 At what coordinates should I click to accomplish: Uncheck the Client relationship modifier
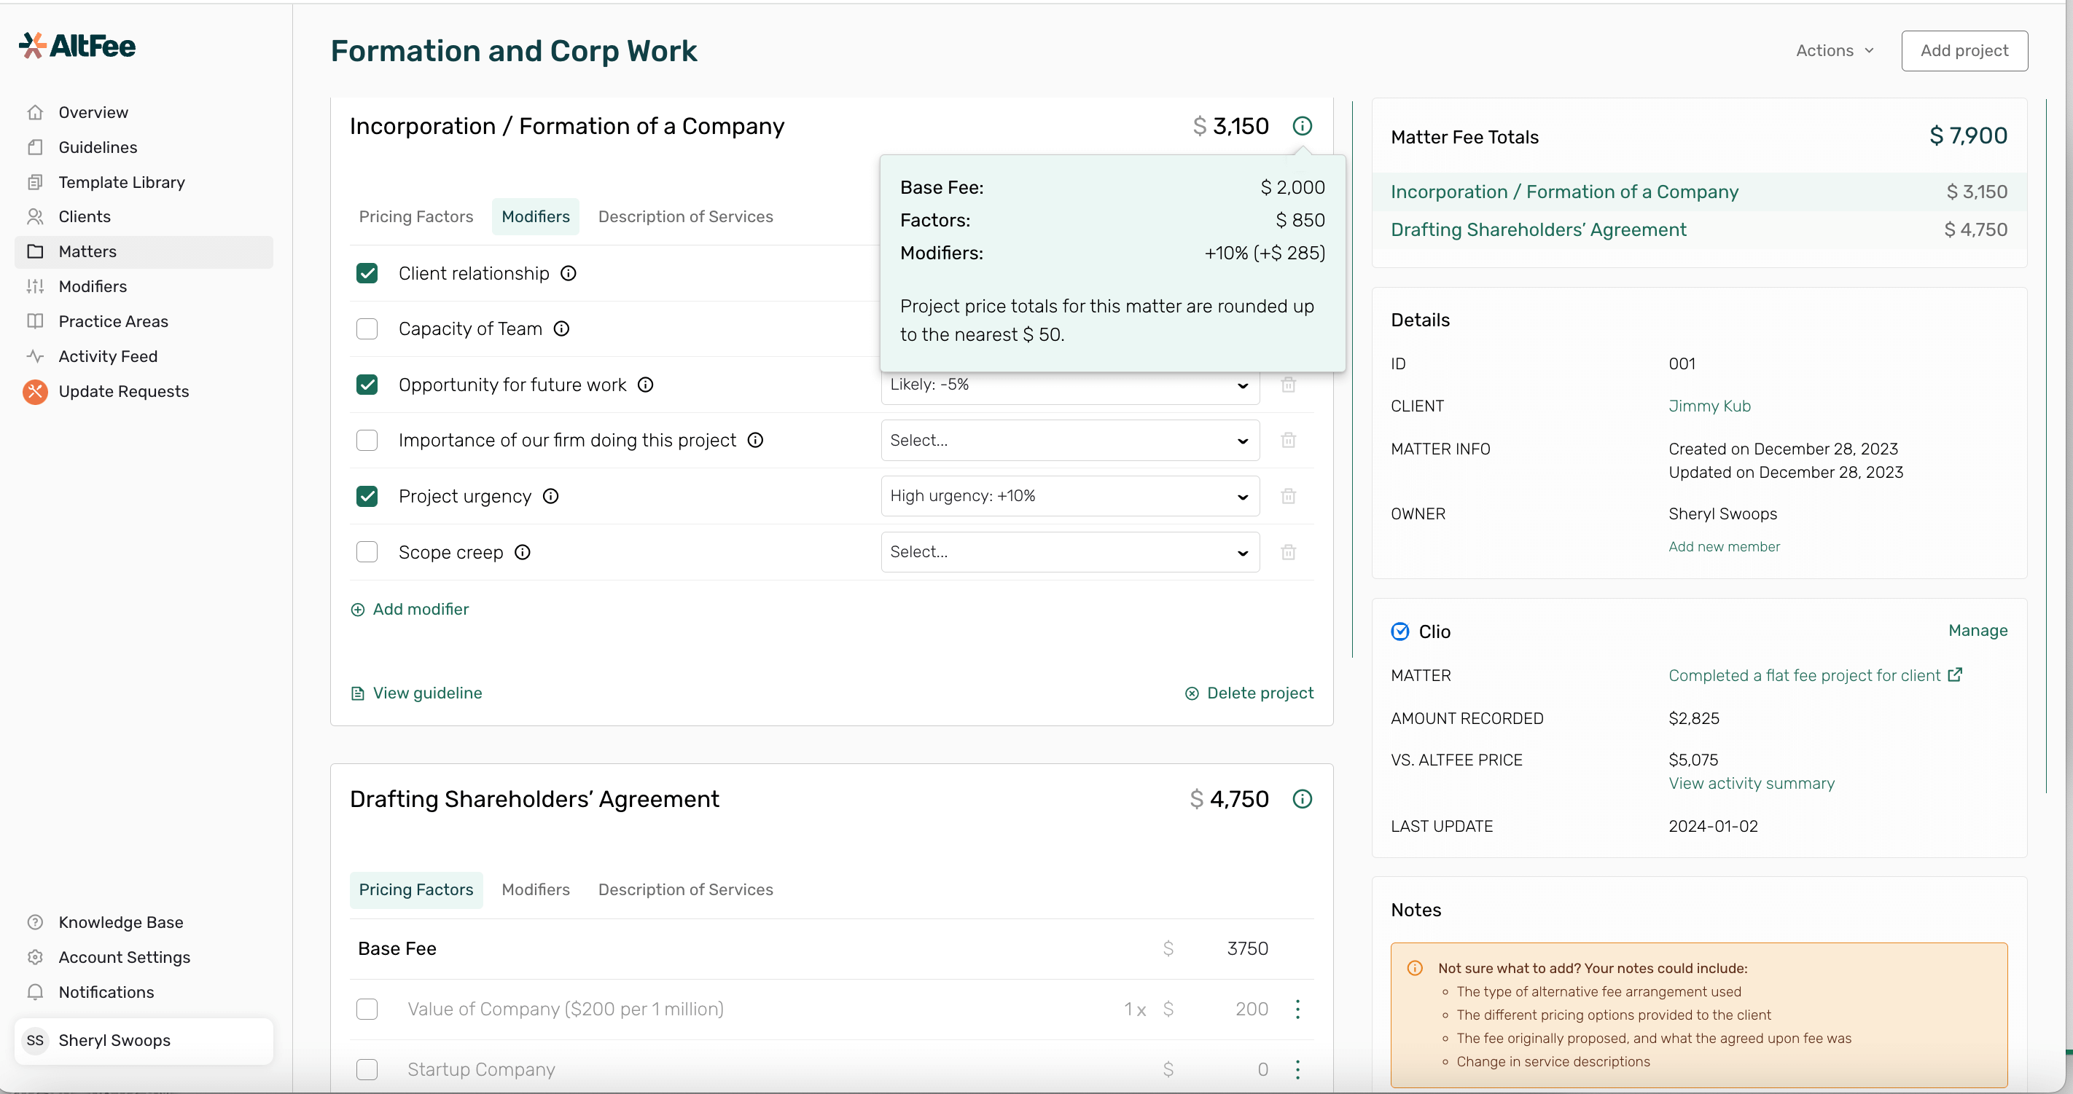(367, 274)
